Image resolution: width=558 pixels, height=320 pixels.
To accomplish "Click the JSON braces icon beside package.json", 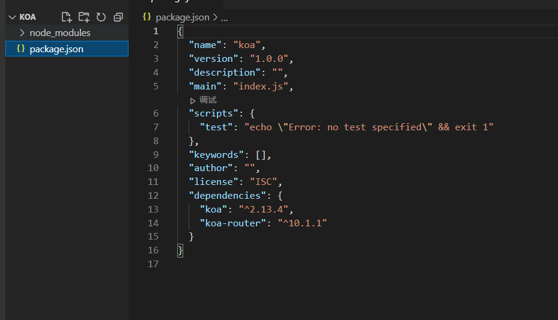I will (20, 49).
